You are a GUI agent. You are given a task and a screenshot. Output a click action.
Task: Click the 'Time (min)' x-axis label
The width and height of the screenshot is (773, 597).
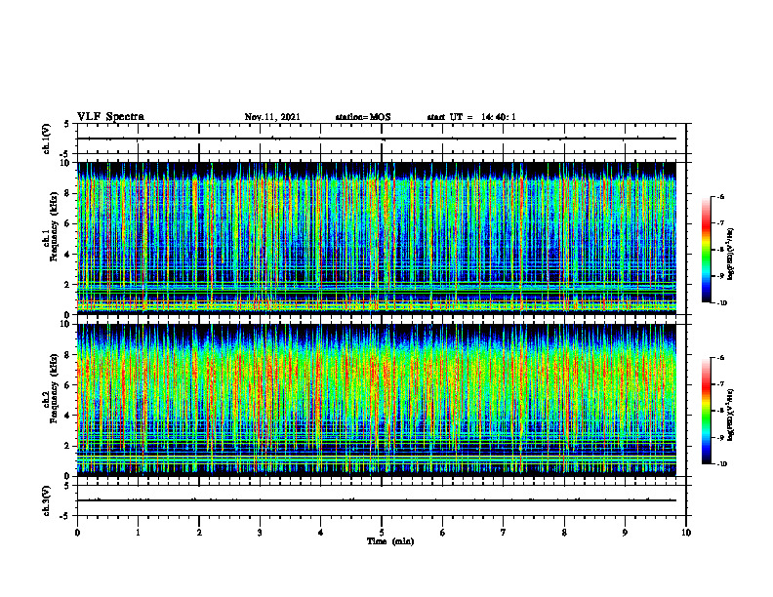[390, 541]
